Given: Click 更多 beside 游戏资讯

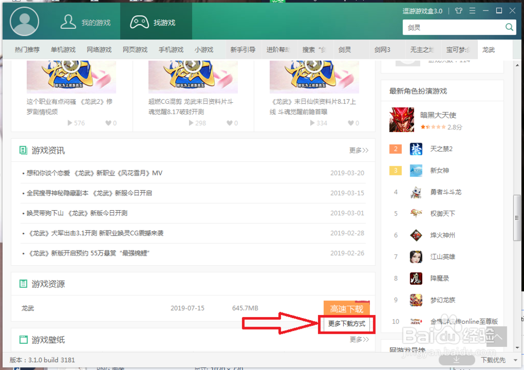Looking at the screenshot, I should point(358,150).
